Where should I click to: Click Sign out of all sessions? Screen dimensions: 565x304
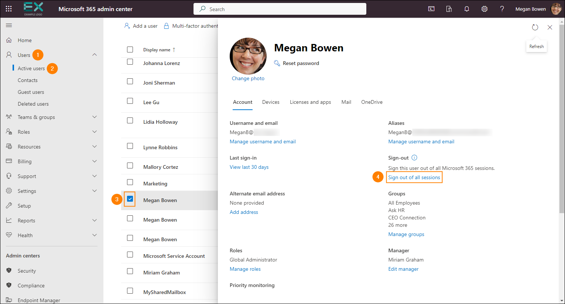click(414, 178)
